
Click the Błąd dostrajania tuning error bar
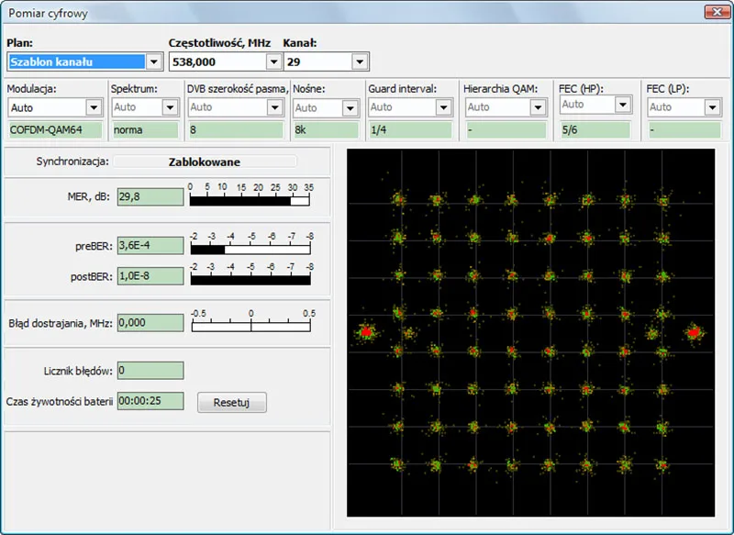[250, 327]
